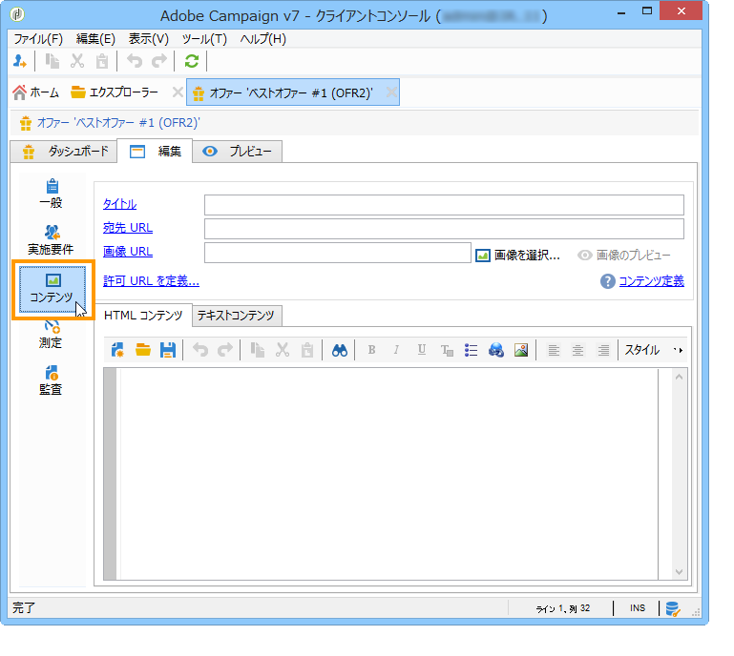Click the editor scrollbar up arrow
The width and height of the screenshot is (734, 656).
[x=680, y=377]
